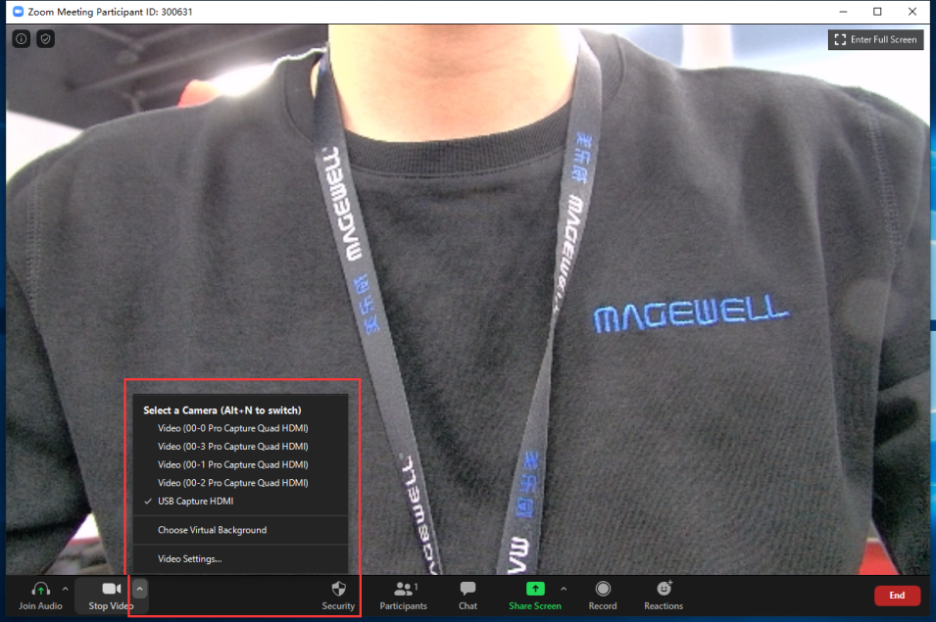The image size is (936, 622).
Task: Select Video (00-0 Pro Capture Quad HDMI) camera
Action: 240,428
